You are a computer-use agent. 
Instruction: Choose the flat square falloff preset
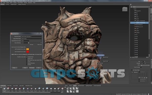point(77,91)
